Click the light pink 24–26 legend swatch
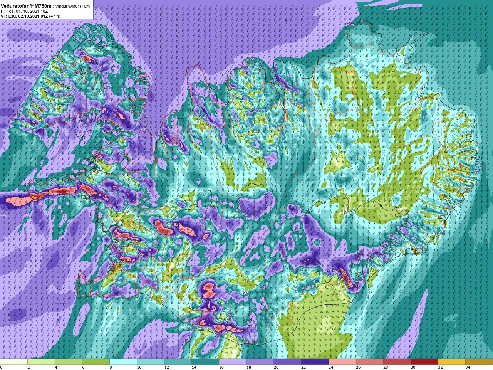 tap(342, 362)
